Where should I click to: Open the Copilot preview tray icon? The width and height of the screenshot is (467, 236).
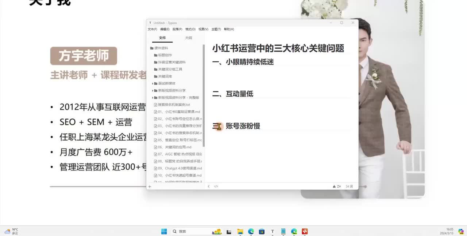pos(461,231)
